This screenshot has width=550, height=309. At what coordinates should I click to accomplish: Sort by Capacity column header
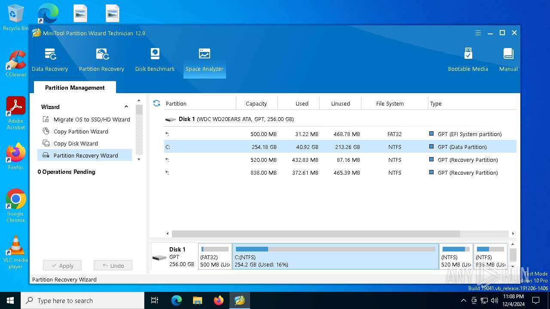[x=257, y=103]
